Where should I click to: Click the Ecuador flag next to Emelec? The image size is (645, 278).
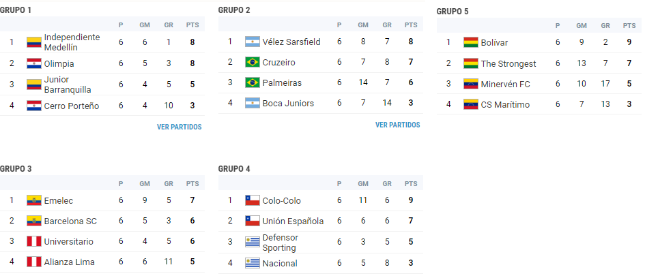34,201
